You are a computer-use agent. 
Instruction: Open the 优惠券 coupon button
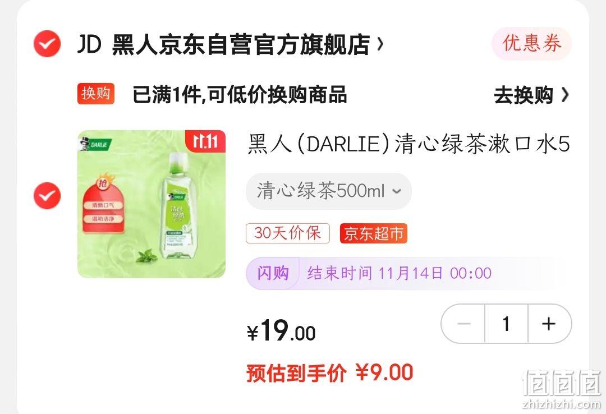(x=532, y=43)
